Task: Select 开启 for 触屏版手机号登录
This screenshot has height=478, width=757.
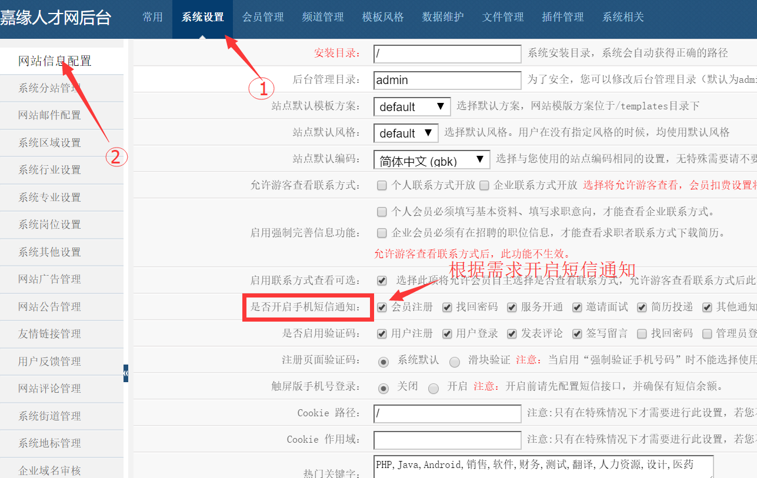Action: [x=433, y=389]
